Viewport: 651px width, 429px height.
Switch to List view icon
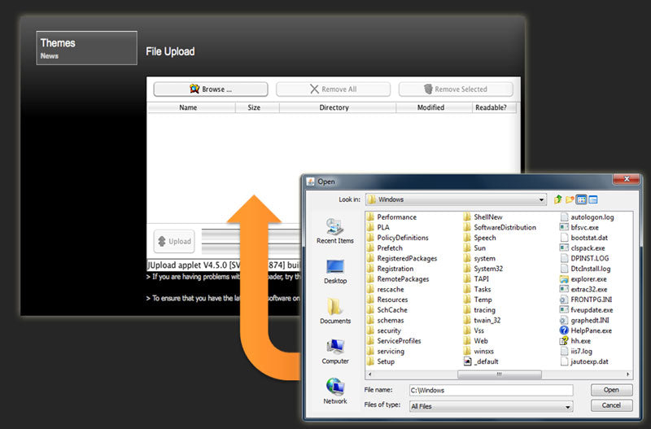point(582,199)
